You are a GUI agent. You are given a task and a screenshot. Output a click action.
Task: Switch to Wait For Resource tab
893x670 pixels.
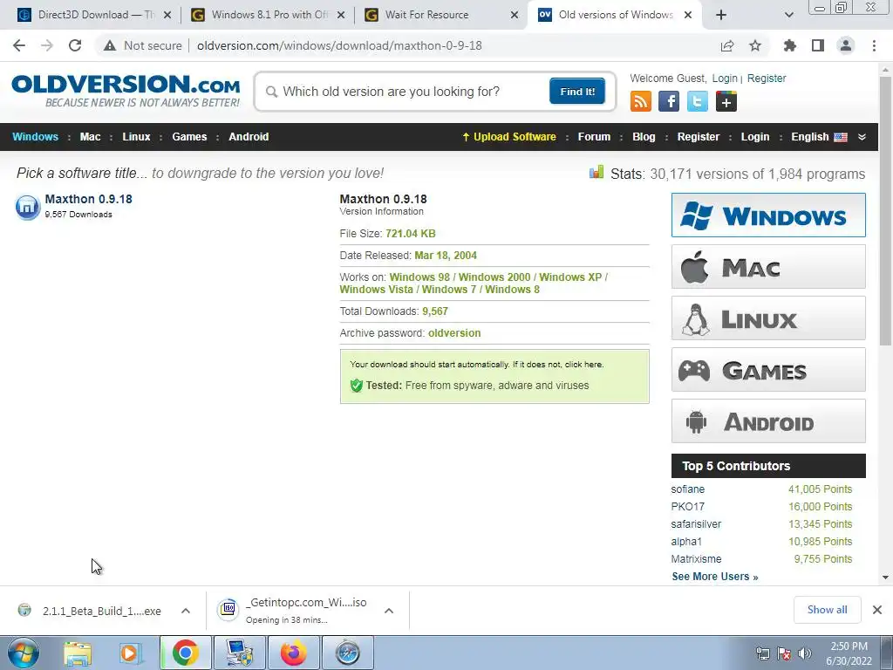click(441, 15)
